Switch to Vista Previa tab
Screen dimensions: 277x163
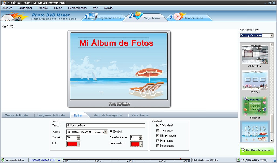pos(140,115)
